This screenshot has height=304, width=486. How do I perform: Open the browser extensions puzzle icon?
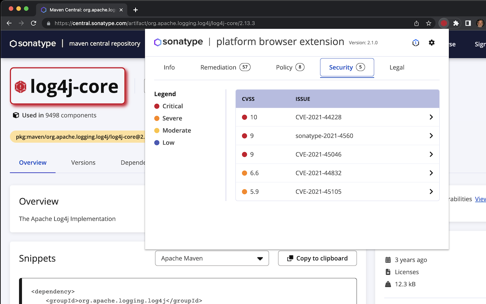(456, 23)
